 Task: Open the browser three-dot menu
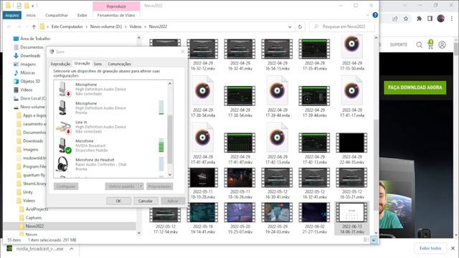452,19
